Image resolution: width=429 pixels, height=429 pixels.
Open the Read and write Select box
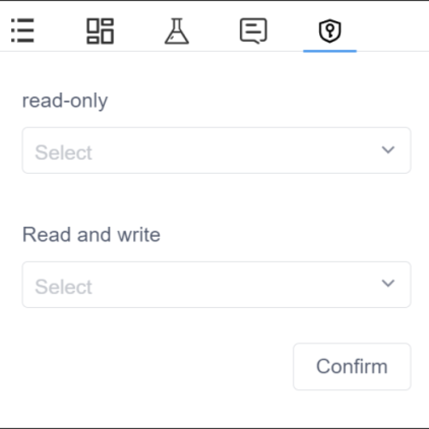click(x=216, y=285)
